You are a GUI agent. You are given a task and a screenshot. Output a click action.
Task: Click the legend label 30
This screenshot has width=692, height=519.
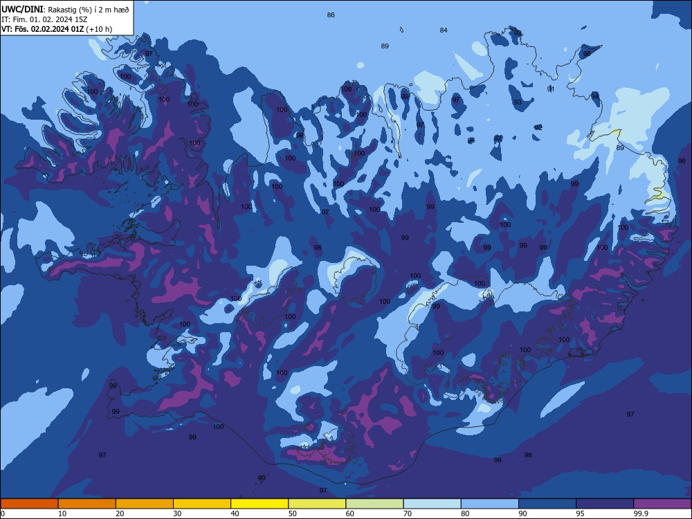(x=177, y=513)
